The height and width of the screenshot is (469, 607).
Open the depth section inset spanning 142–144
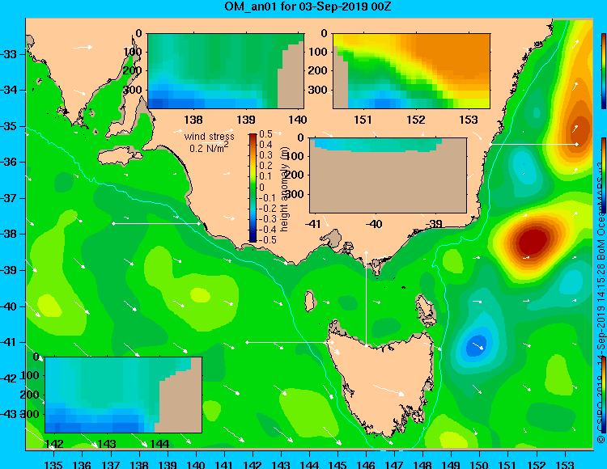(x=124, y=395)
